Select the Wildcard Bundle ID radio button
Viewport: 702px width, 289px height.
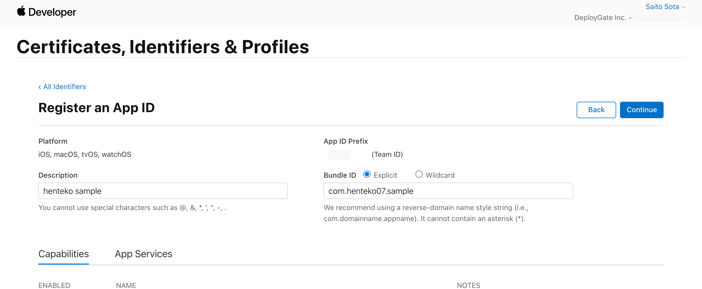coord(419,174)
